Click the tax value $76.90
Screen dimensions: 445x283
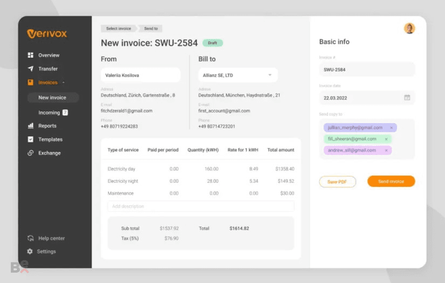tap(172, 238)
